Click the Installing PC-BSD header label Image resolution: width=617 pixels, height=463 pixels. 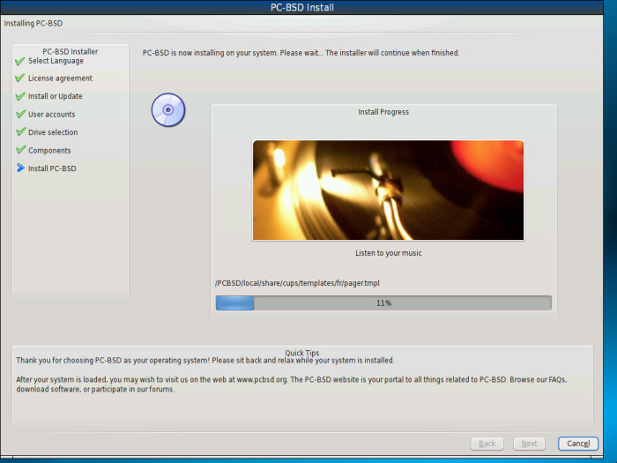coord(33,23)
